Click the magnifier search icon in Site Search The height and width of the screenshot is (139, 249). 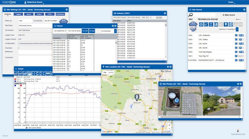tap(191, 15)
